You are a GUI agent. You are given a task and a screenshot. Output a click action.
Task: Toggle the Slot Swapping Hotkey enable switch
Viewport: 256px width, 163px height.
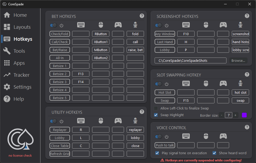coord(159,84)
